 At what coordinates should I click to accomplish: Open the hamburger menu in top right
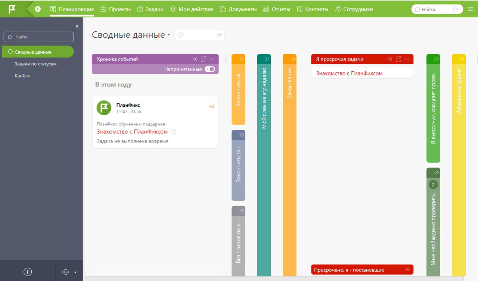click(x=470, y=9)
